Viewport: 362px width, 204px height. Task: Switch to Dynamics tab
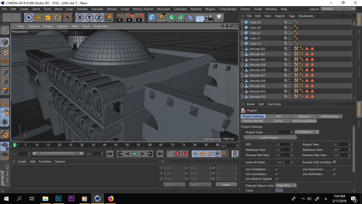pos(304,116)
